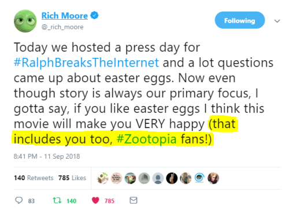The image size is (296, 216).
Task: Retweet using the green arrows icon
Action: pos(57,200)
